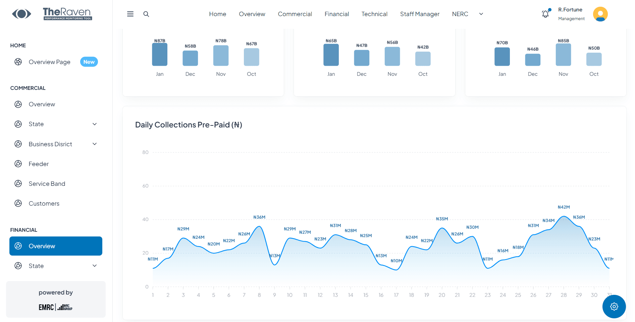The height and width of the screenshot is (322, 635).
Task: Click the Service Band sidebar icon
Action: [18, 183]
